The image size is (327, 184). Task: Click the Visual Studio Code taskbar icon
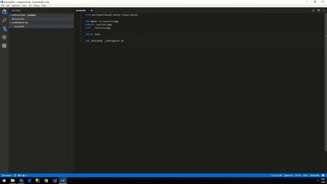click(63, 180)
